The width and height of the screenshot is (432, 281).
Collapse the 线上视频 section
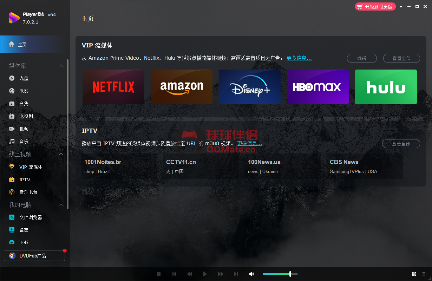(x=61, y=154)
